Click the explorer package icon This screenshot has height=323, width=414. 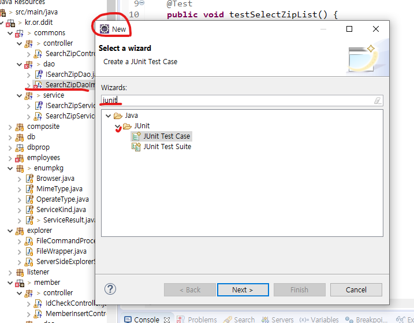click(20, 231)
